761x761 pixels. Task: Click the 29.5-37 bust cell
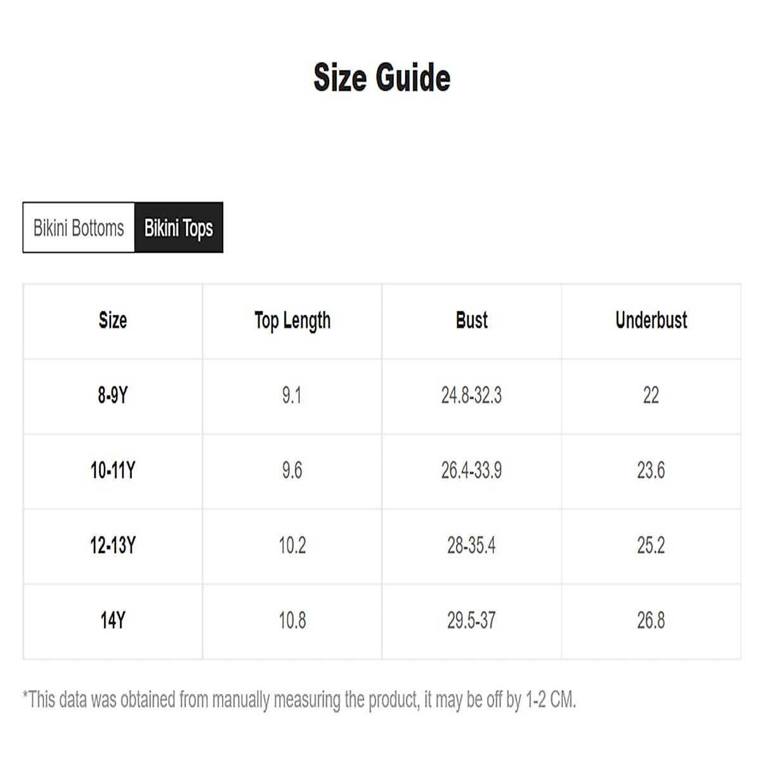point(471,620)
